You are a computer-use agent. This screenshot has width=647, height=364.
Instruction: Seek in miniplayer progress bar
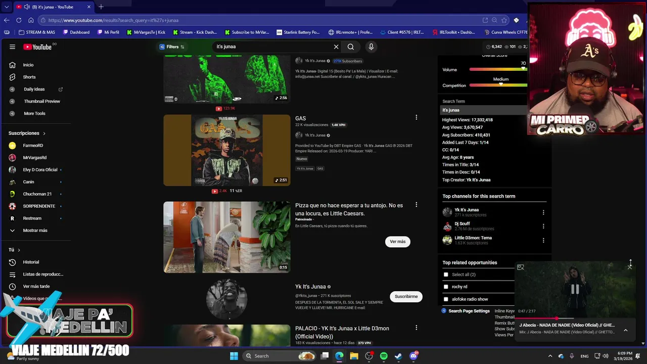(x=575, y=318)
